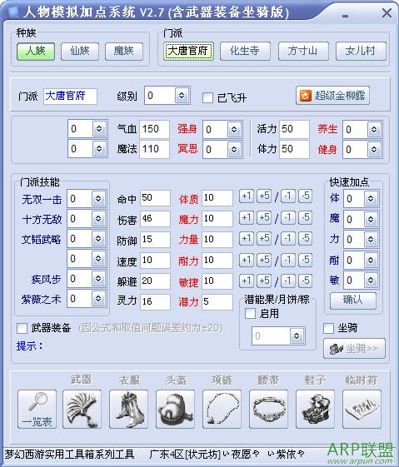Image resolution: width=399 pixels, height=467 pixels.
Task: Select the 方寸山 school tab
Action: (x=303, y=52)
